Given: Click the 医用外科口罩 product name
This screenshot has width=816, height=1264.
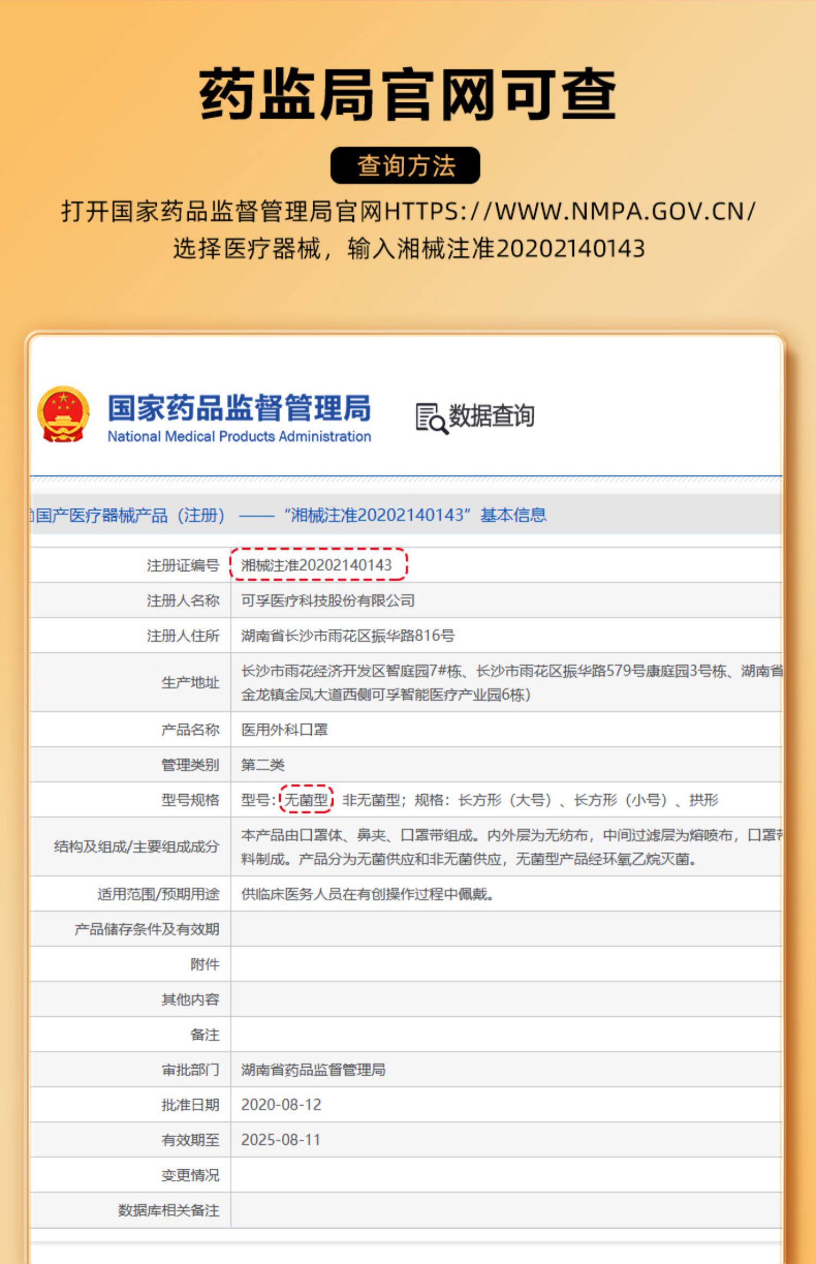Looking at the screenshot, I should tap(285, 729).
